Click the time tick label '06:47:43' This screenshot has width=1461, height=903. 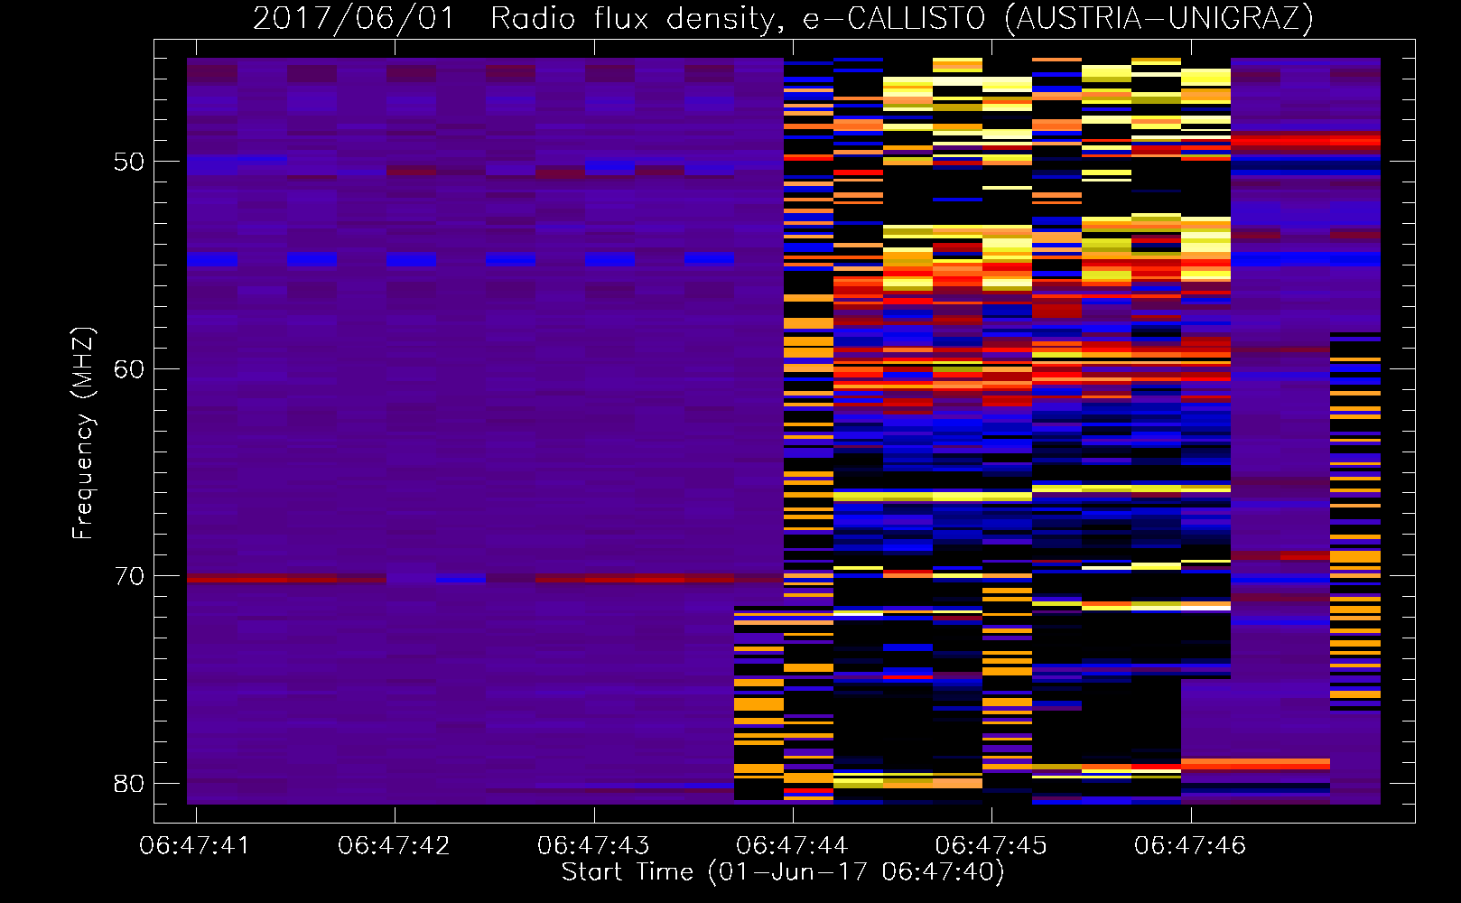593,845
